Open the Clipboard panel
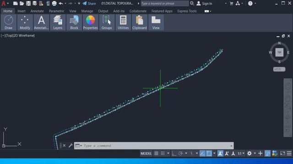 [x=139, y=22]
